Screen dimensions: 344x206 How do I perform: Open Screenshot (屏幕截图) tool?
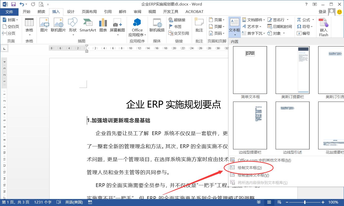[x=117, y=27]
